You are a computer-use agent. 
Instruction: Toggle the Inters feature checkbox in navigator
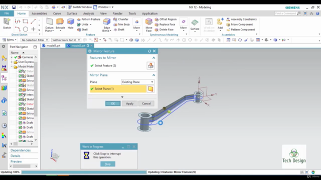(x=20, y=94)
